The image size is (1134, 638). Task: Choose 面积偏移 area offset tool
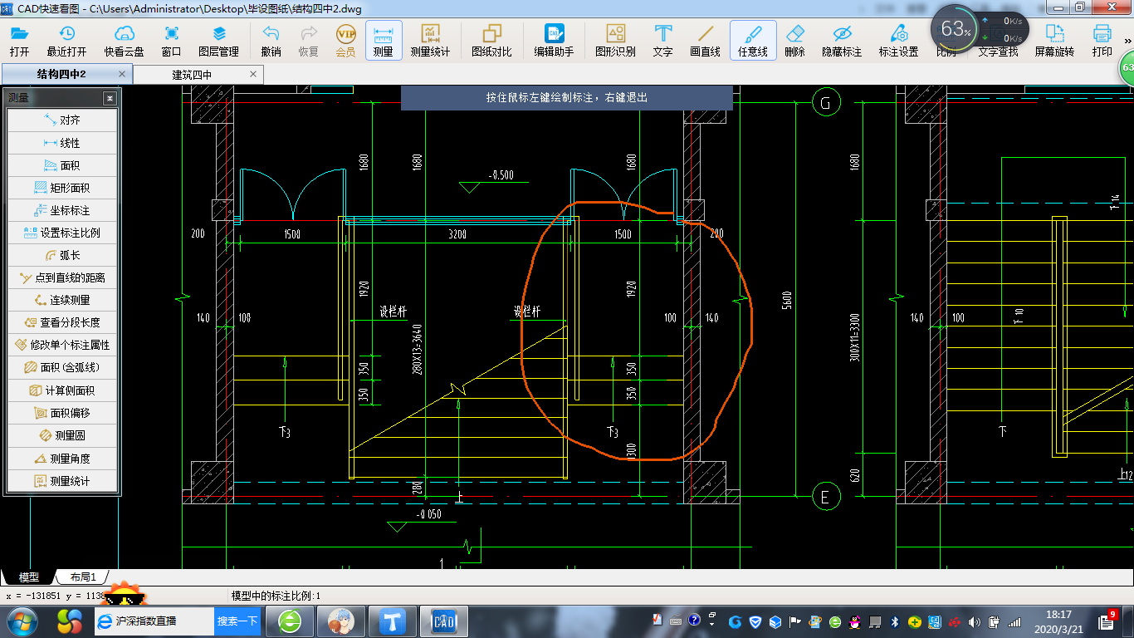coord(62,413)
